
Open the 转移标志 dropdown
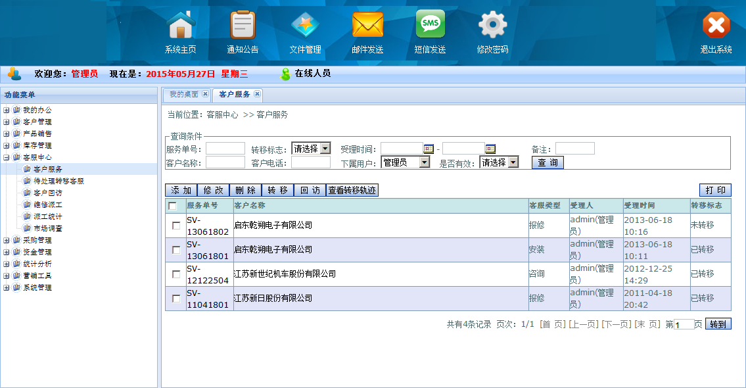[325, 149]
